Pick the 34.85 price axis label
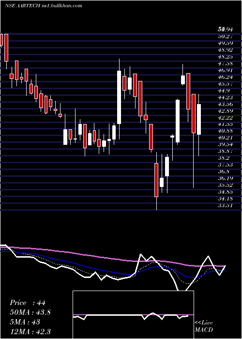The image size is (242, 339). [225, 192]
